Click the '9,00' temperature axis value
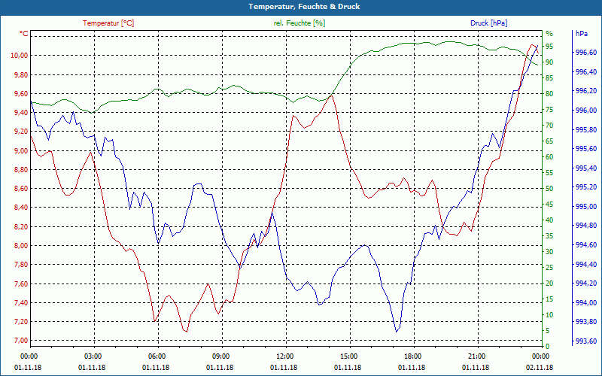This screenshot has height=376, width=602. click(21, 150)
